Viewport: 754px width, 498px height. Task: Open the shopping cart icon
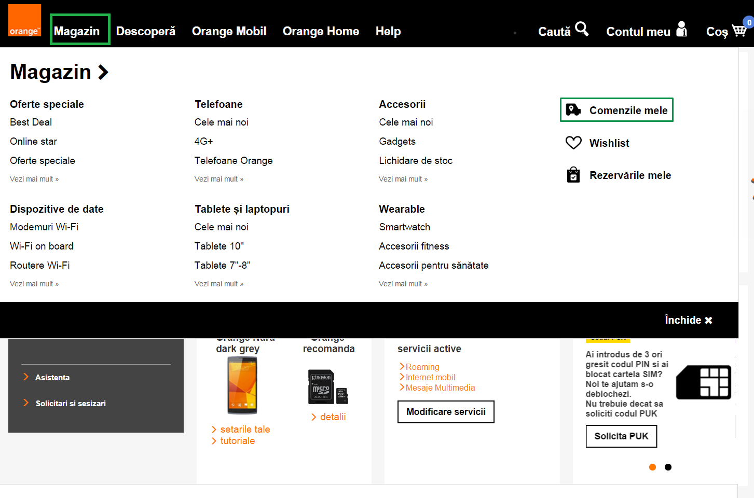coord(739,30)
